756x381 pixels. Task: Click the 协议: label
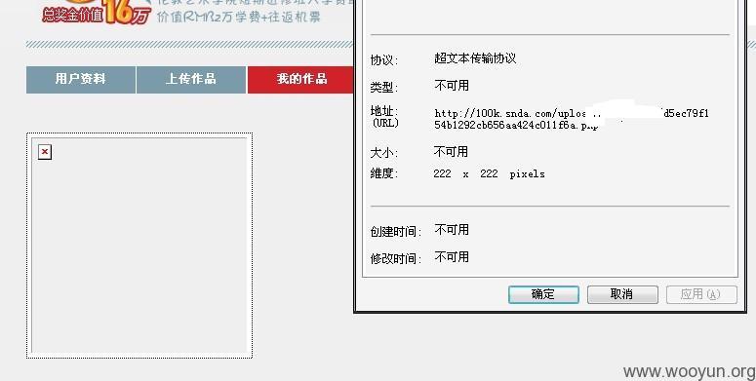click(x=383, y=60)
